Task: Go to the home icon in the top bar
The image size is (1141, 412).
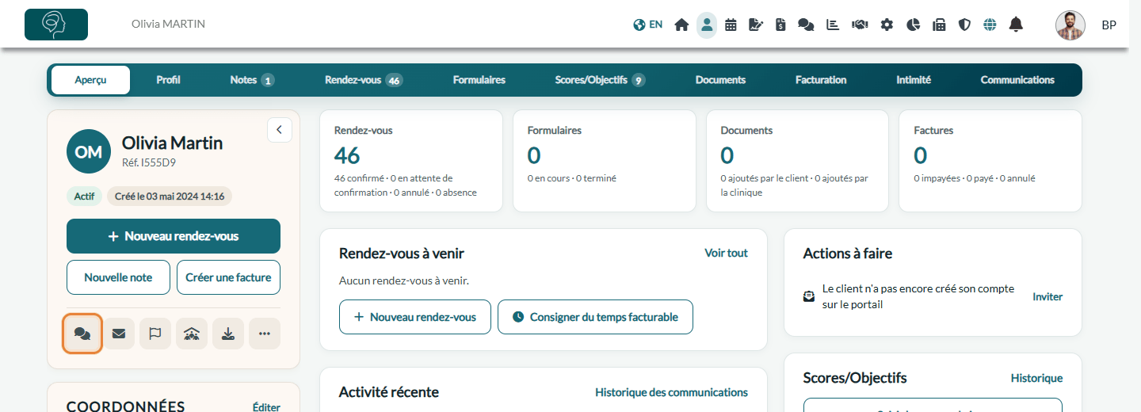Action: (681, 25)
